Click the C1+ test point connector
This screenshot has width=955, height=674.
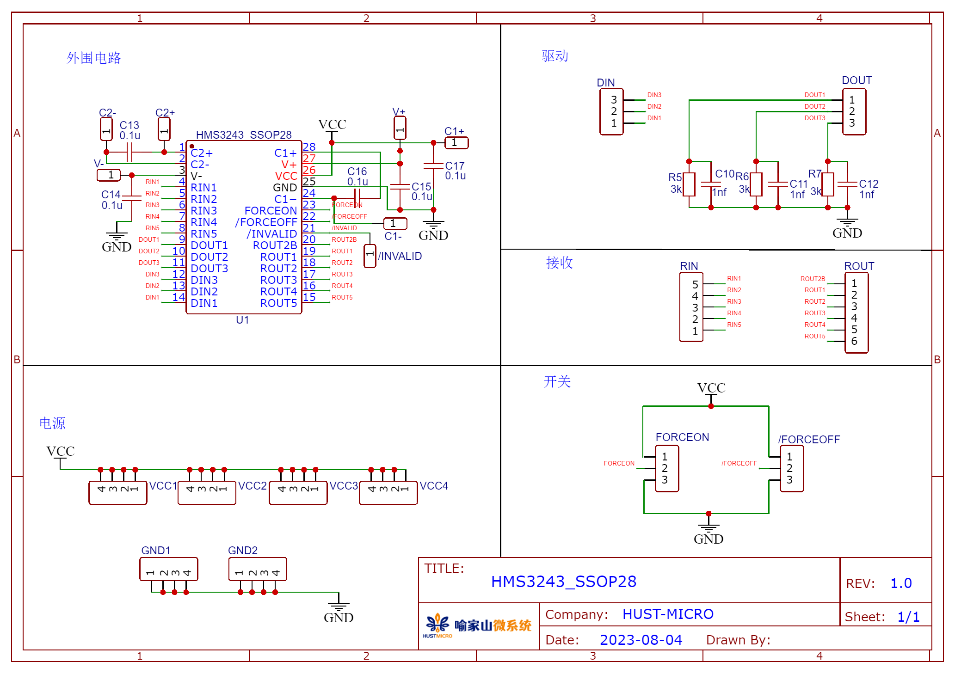[x=456, y=143]
